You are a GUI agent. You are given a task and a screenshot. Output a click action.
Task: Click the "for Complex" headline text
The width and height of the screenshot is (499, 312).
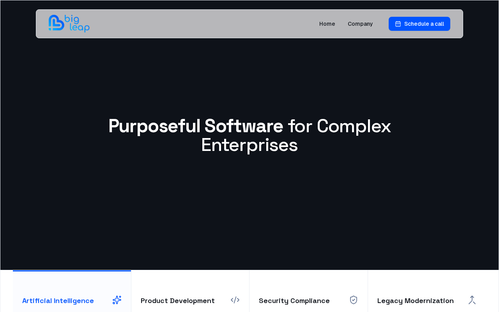(x=340, y=126)
